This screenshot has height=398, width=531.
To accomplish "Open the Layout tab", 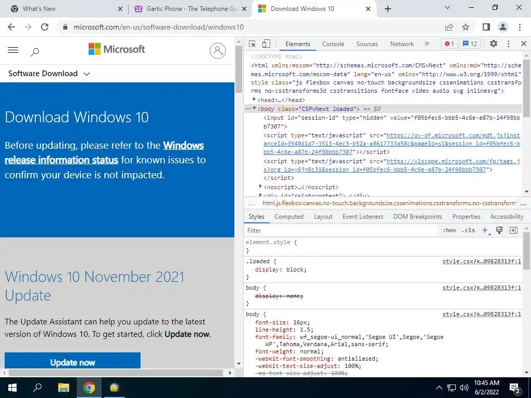I will pyautogui.click(x=323, y=217).
